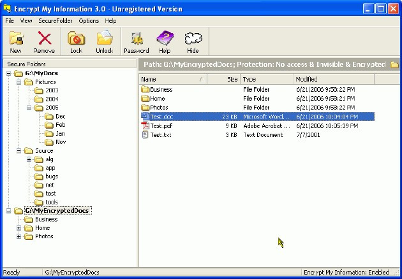Expand the alg tree node

coord(29,159)
